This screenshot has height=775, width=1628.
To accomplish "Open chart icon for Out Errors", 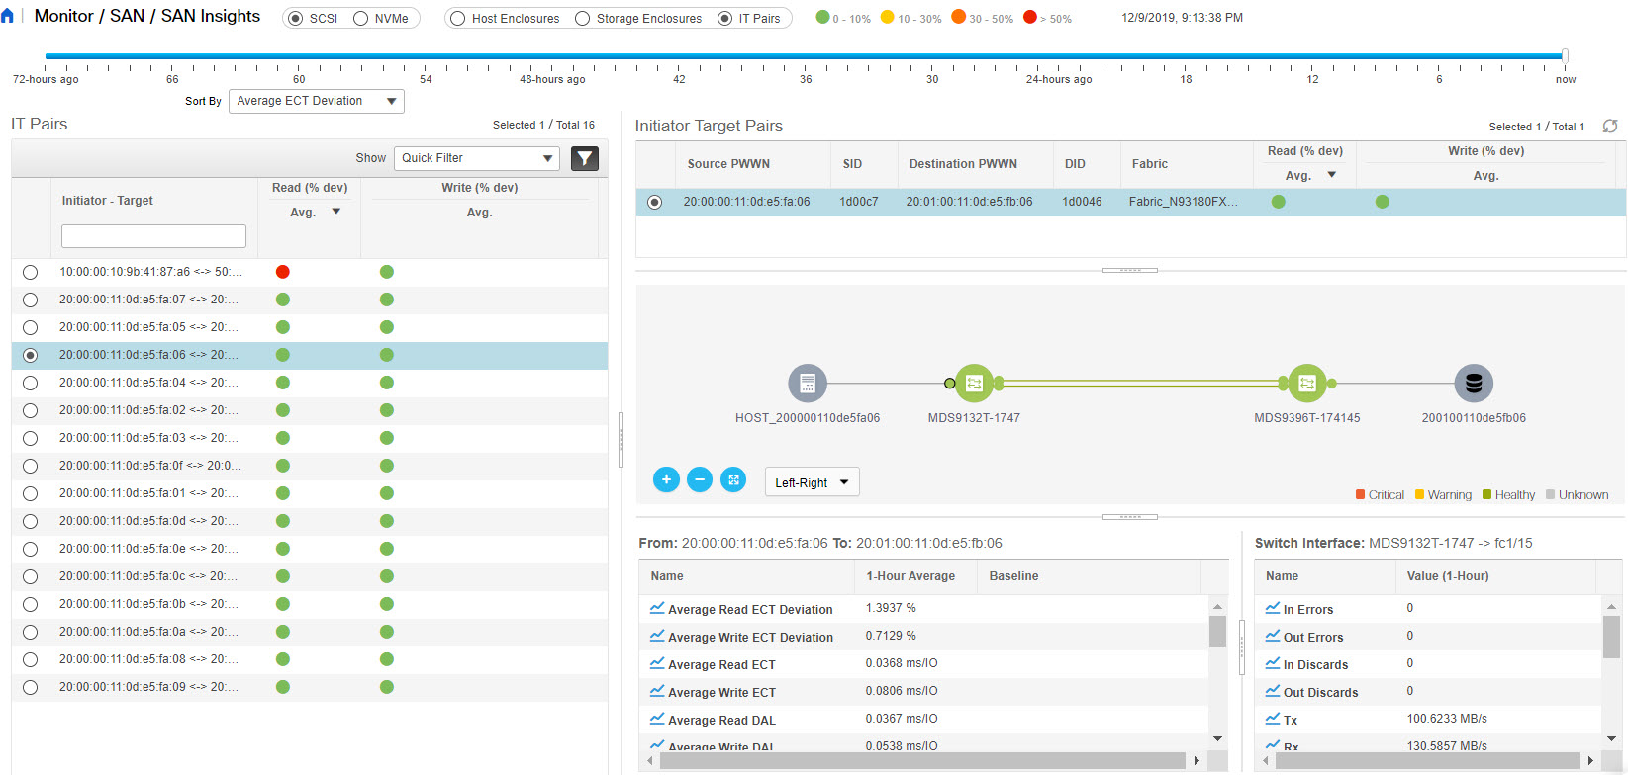I will click(1273, 636).
